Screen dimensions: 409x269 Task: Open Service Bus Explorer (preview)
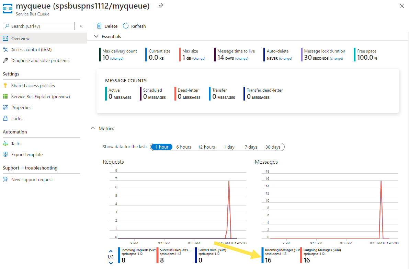(x=41, y=96)
